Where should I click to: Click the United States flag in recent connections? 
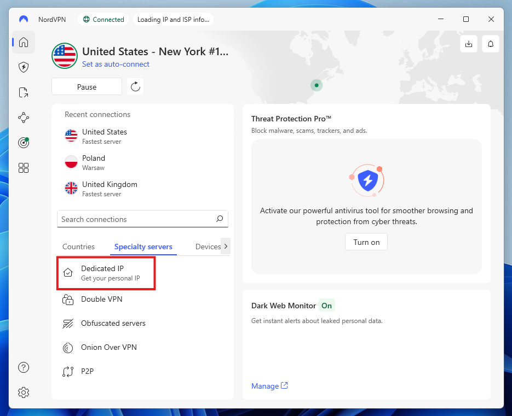[x=71, y=136]
